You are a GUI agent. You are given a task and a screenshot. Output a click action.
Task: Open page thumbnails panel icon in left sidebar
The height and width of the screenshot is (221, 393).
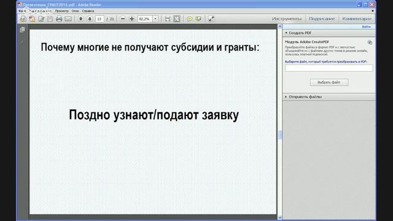22,30
